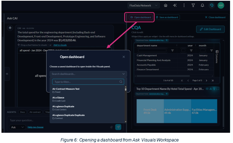Click dashboard list scroll-down arrow
Screen dimensions: 233x143
tap(126, 122)
